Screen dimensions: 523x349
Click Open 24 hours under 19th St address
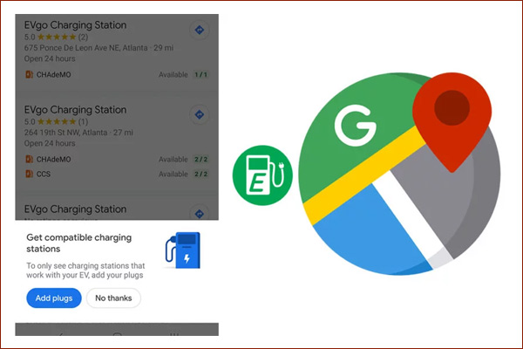(x=50, y=143)
